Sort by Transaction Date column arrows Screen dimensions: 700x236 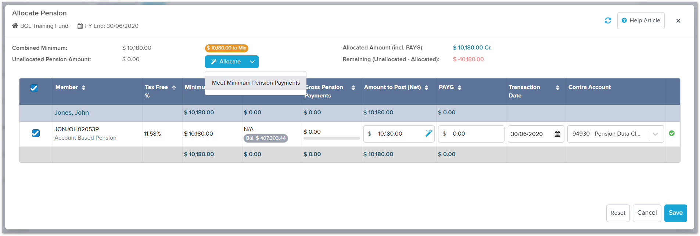click(x=557, y=88)
